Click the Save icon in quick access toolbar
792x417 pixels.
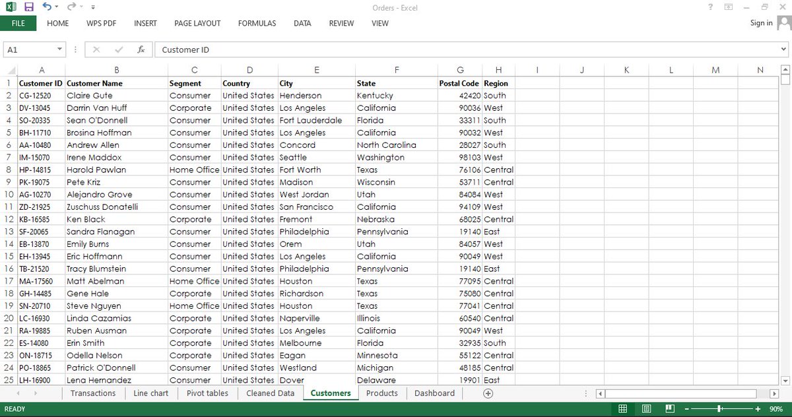click(28, 7)
